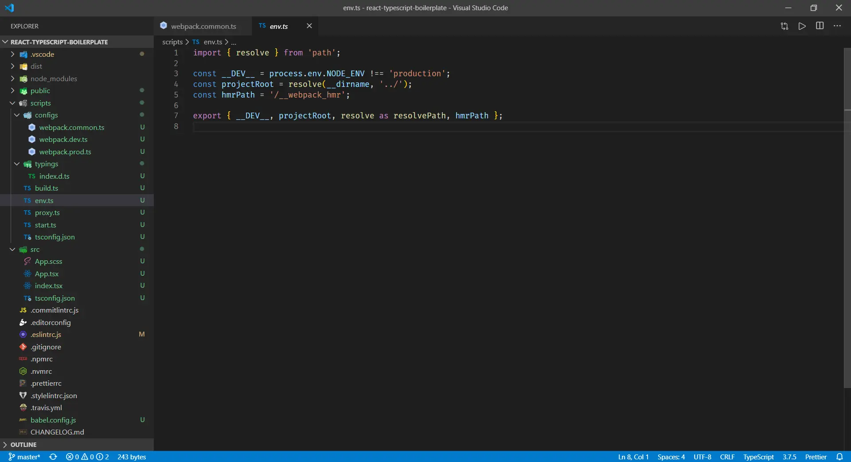Split the editor with the split icon
This screenshot has width=851, height=462.
point(820,26)
